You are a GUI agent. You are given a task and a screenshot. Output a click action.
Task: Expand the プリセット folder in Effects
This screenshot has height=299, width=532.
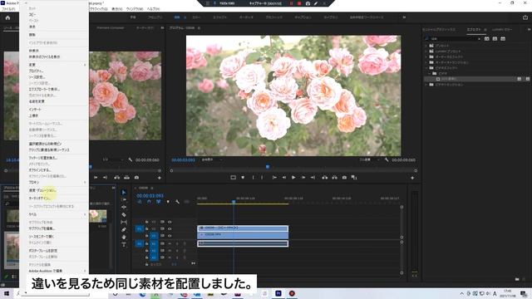(426, 46)
